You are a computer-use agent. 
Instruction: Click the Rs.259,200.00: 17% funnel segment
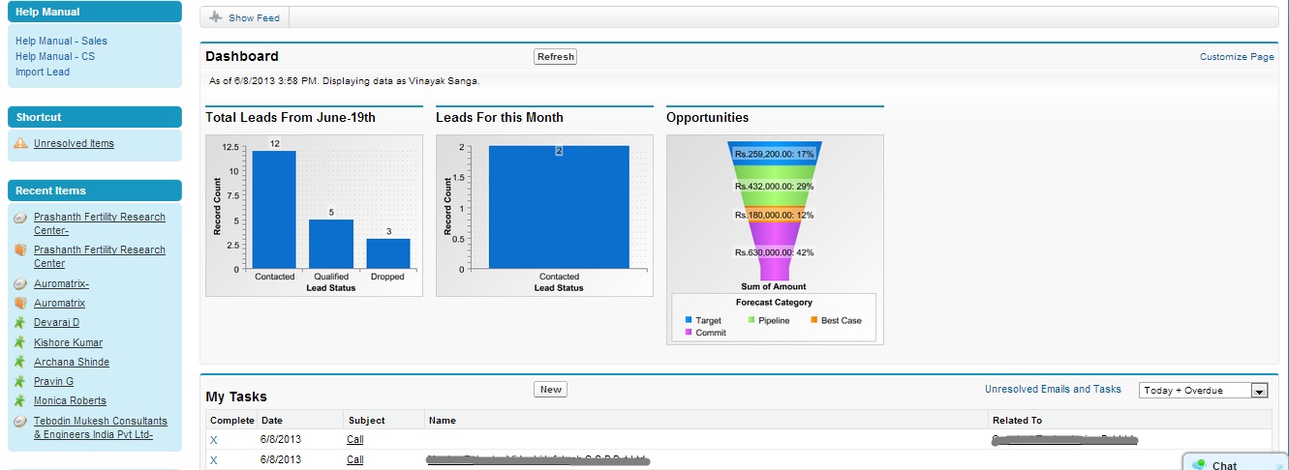[775, 154]
